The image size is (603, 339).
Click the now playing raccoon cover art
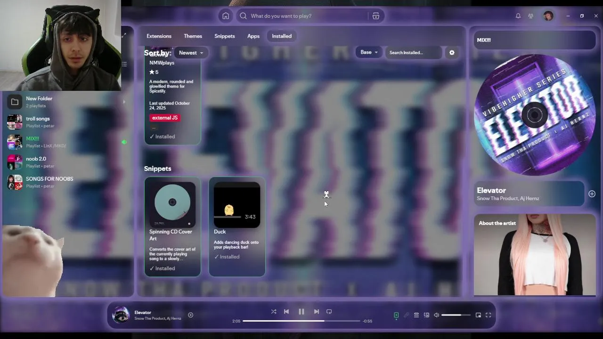121,315
